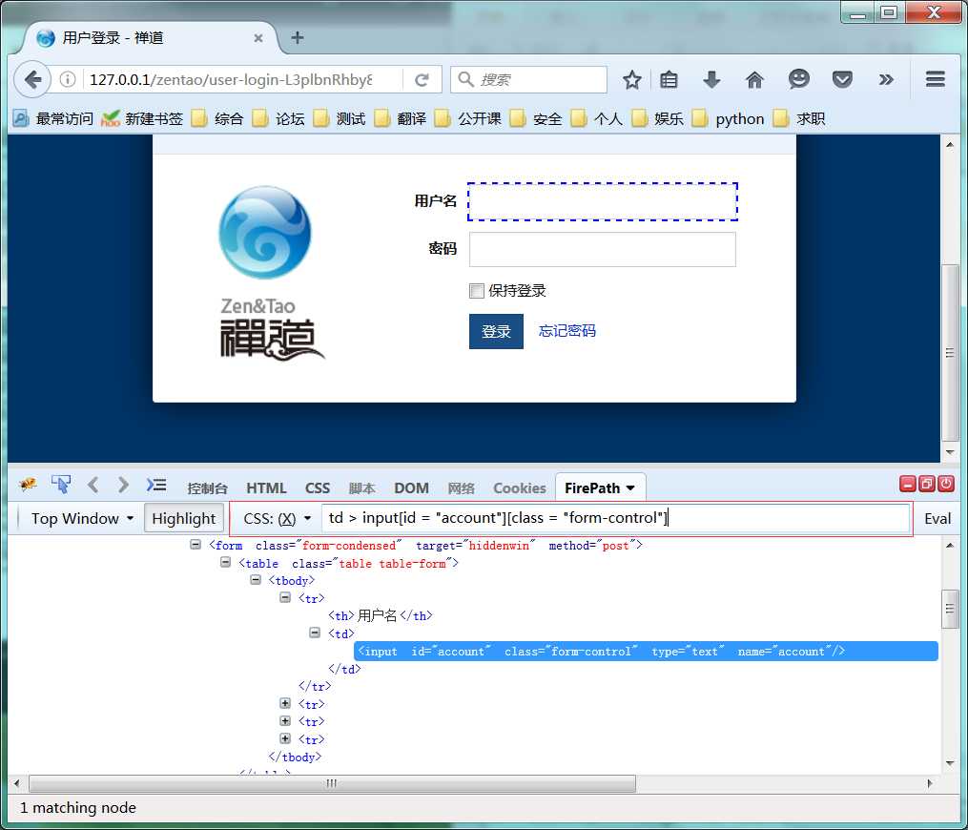Switch to the HTML tab

[x=266, y=488]
